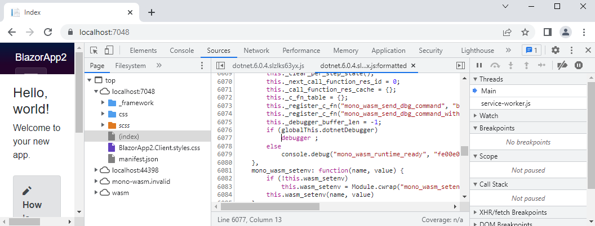Click line number 6077 gutter
Screen dimensions: 595x226
point(224,138)
